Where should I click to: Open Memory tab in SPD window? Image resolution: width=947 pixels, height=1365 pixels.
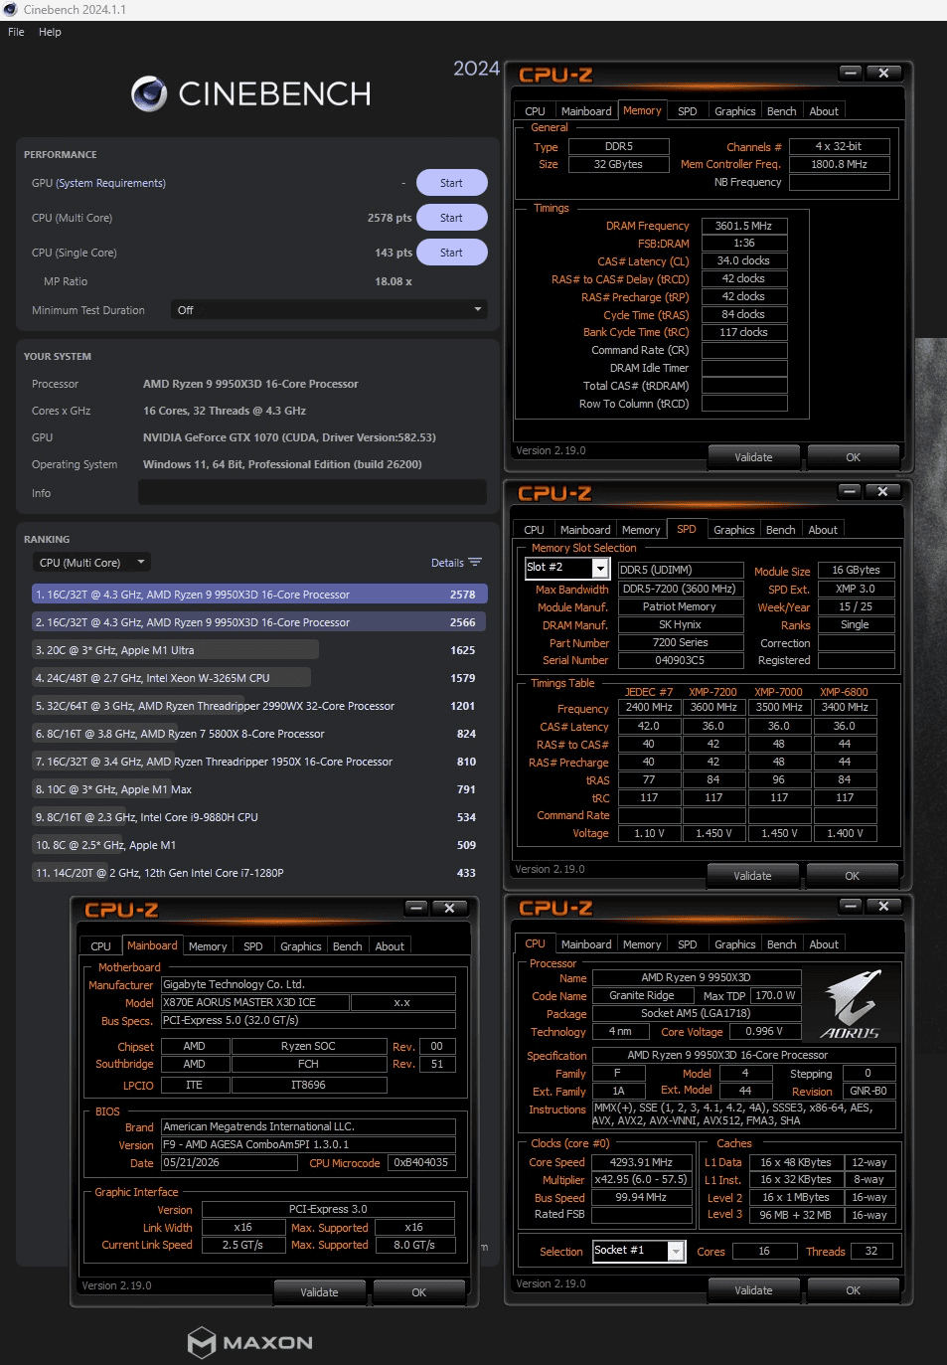[x=641, y=530]
